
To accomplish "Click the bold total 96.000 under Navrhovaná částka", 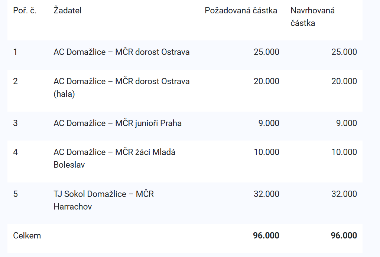I will (344, 235).
